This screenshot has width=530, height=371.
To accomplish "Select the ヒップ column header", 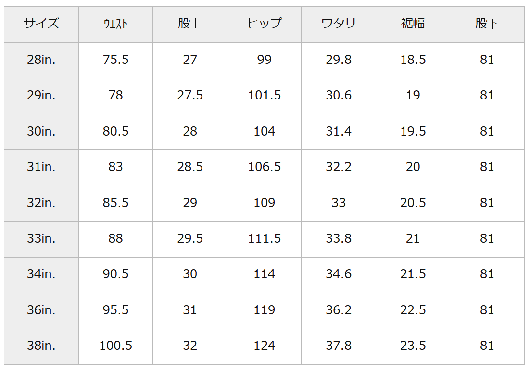I will click(x=264, y=24).
